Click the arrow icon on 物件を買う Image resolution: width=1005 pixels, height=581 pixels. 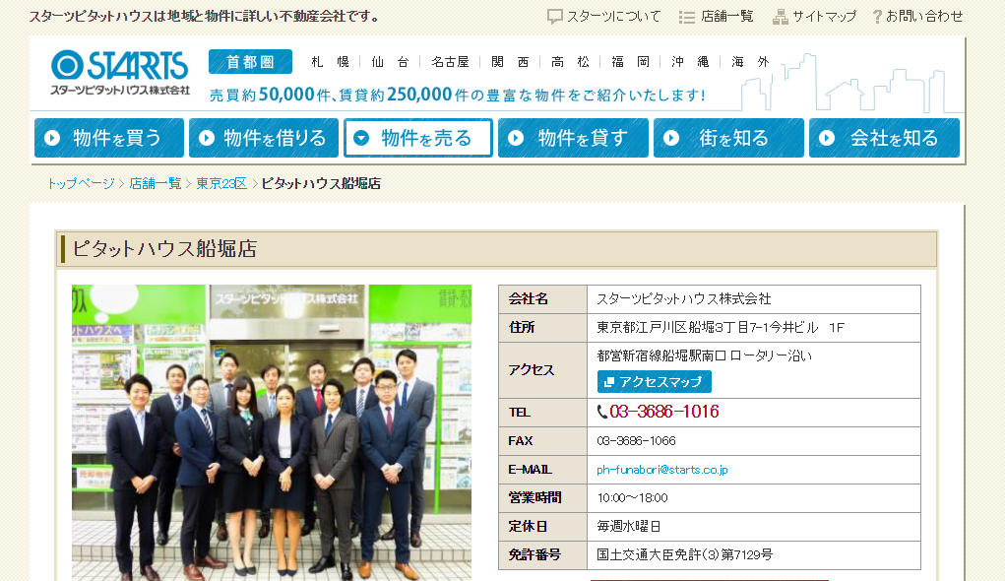pos(52,138)
